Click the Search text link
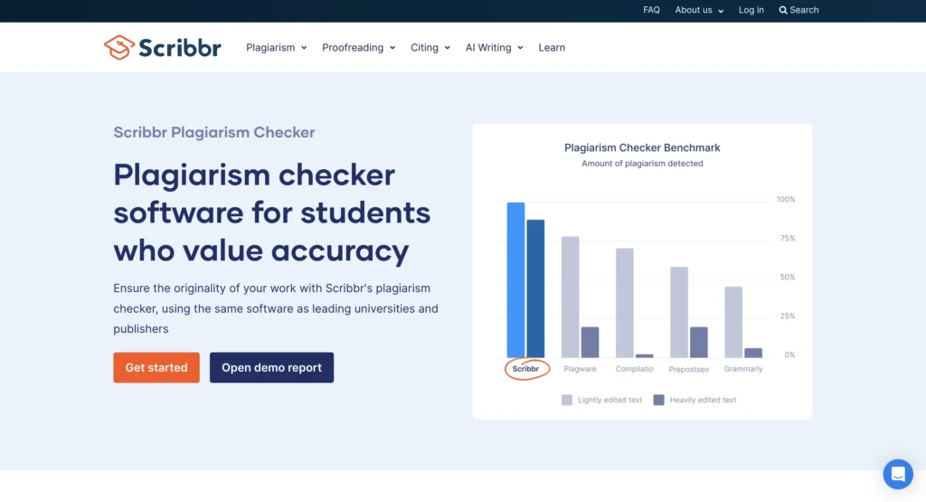Image resolution: width=926 pixels, height=502 pixels. (804, 10)
